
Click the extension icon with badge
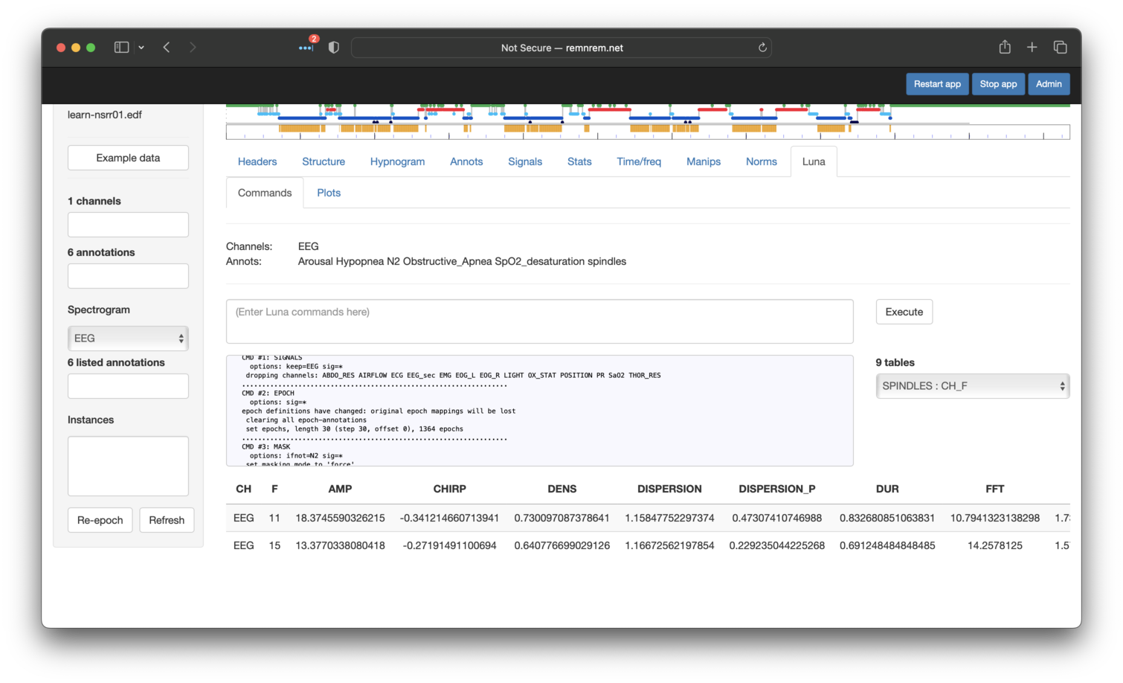coord(306,48)
